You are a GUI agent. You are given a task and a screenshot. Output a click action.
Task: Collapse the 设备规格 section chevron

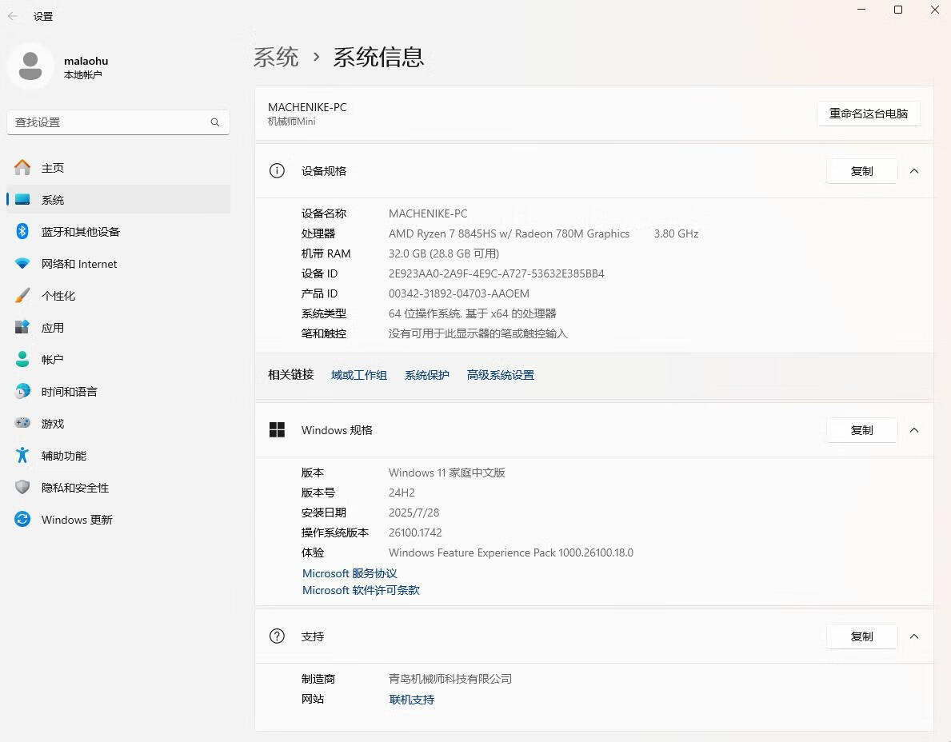(x=914, y=171)
